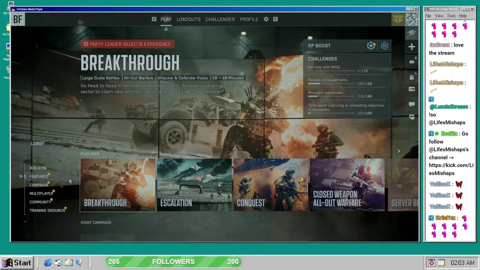Viewport: 480px width, 270px height.
Task: Switch to the PROFILE tab
Action: [249, 19]
